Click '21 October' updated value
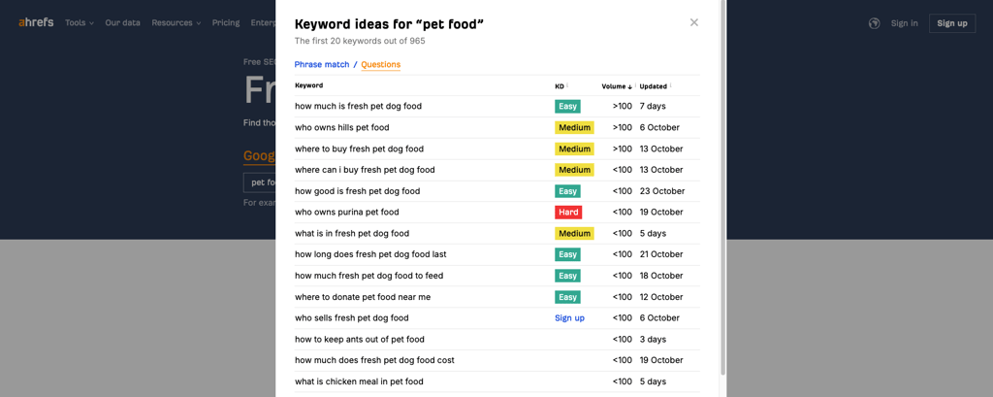 click(661, 254)
